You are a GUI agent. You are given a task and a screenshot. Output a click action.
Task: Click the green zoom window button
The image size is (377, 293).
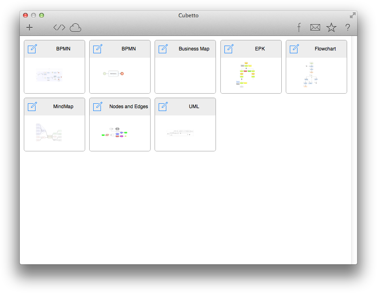(42, 15)
